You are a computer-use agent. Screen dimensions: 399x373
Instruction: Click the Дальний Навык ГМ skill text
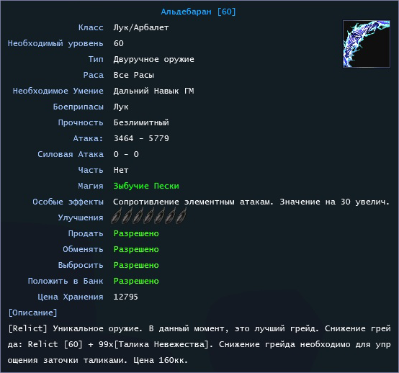pyautogui.click(x=153, y=91)
